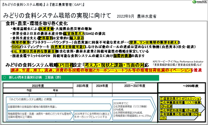Click the 2022年度 table header cell
The image size is (208, 125).
point(38,86)
